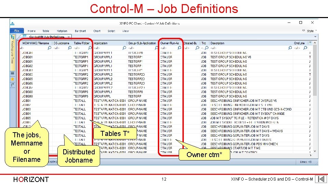Open the Barchart ribbon tab
The width and height of the screenshot is (328, 184).
click(x=80, y=31)
